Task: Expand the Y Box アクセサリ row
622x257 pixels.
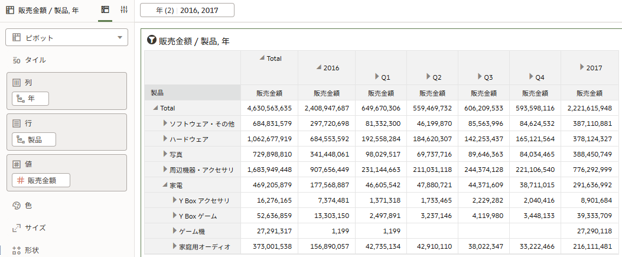Action: (x=175, y=200)
